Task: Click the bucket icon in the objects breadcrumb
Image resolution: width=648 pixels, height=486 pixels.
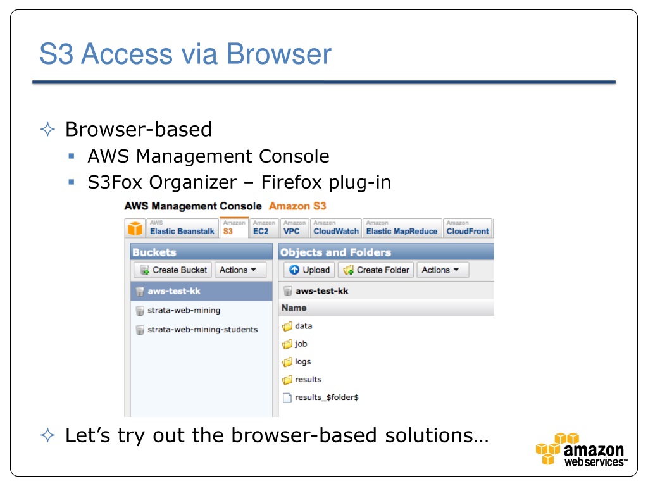Action: click(x=288, y=291)
